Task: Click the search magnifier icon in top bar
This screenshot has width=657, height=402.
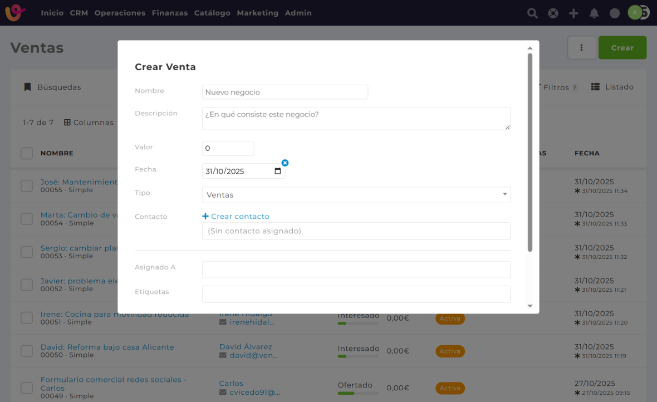Action: tap(532, 13)
